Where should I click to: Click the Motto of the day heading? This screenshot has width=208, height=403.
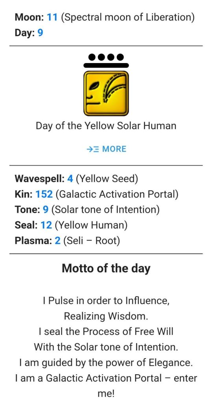coord(106,268)
